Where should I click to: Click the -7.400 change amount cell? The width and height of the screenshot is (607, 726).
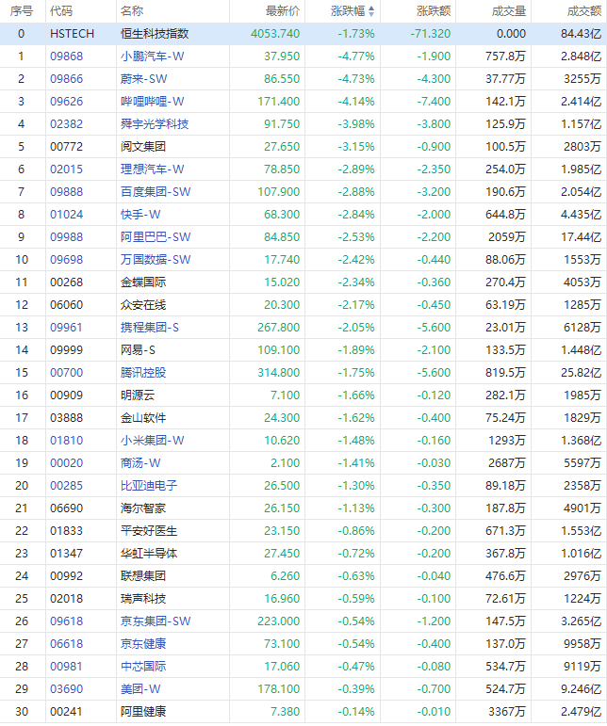pos(434,102)
